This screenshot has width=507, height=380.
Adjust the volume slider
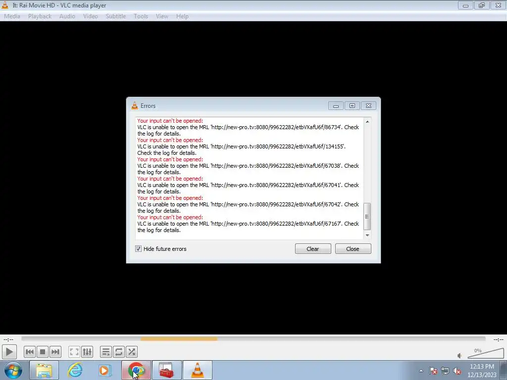486,353
